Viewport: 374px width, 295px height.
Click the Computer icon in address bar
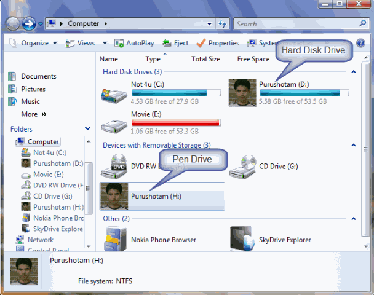pos(51,23)
